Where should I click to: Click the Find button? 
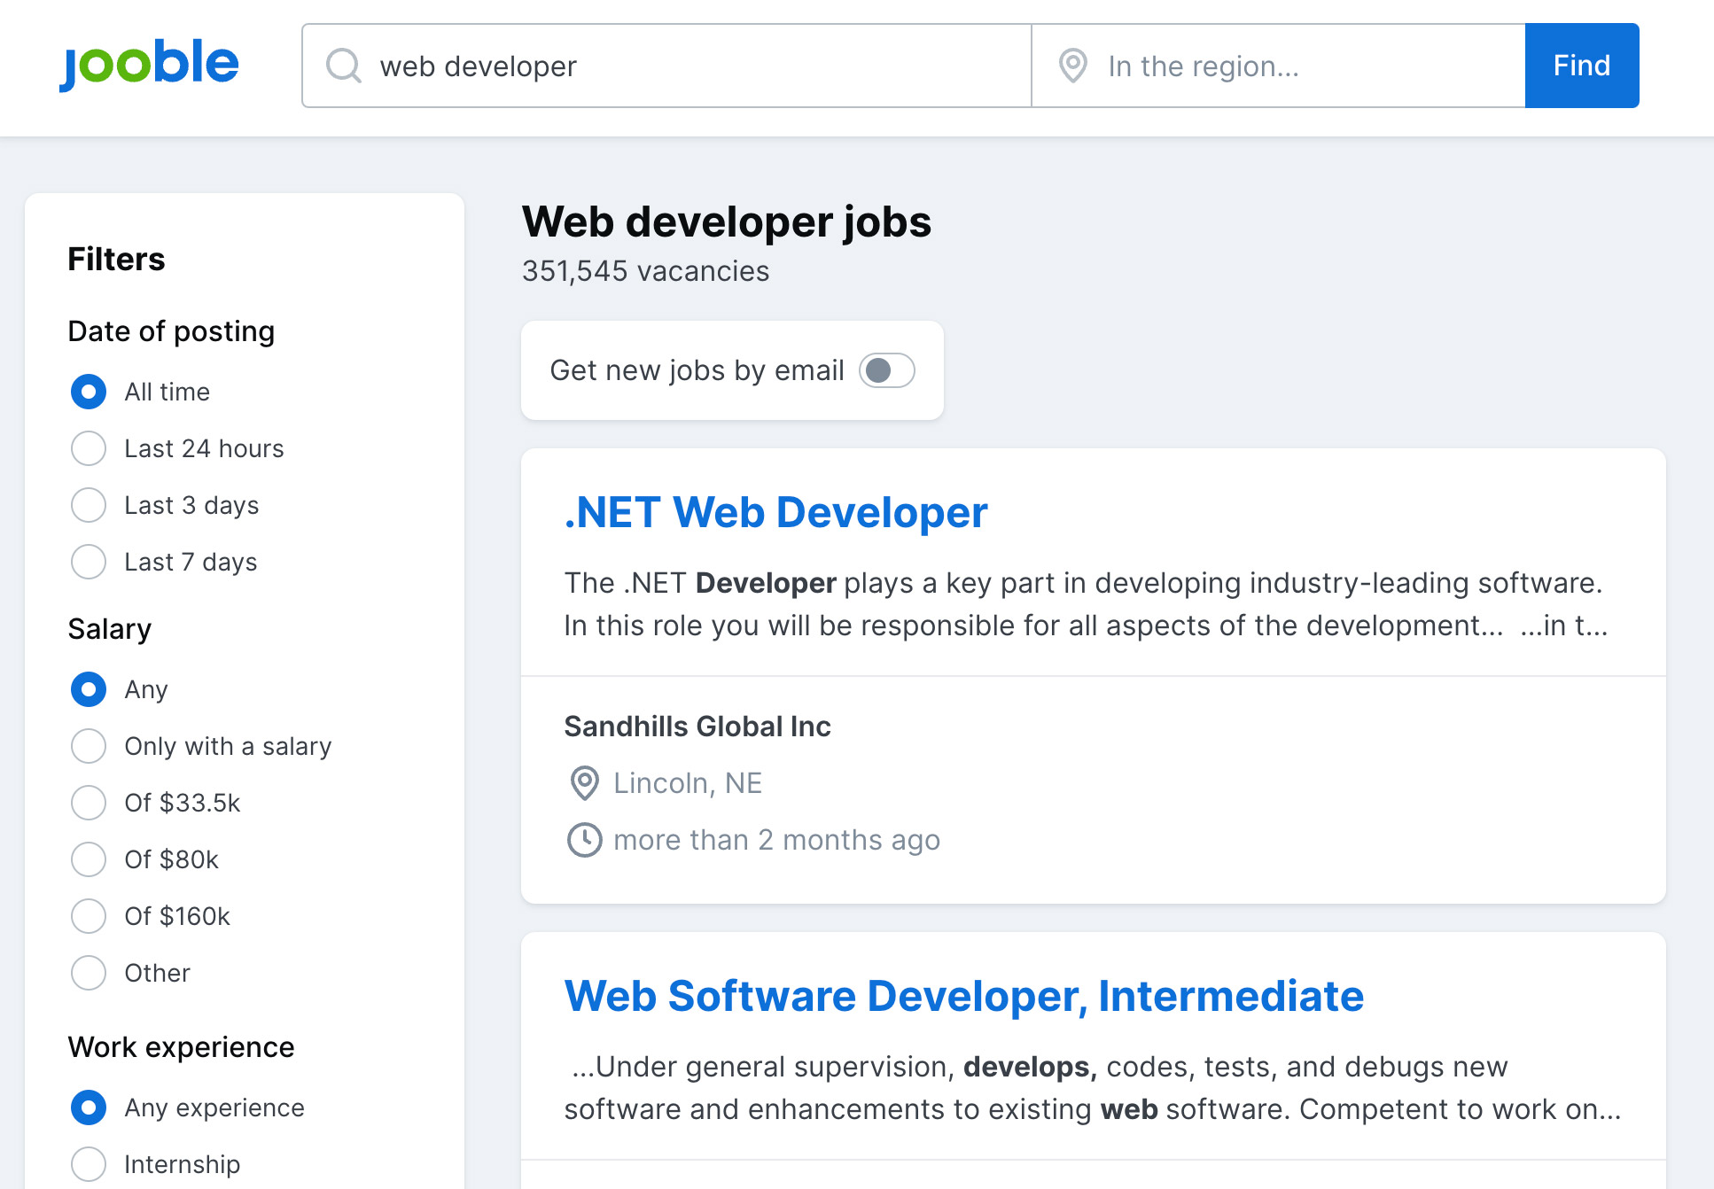coord(1582,66)
